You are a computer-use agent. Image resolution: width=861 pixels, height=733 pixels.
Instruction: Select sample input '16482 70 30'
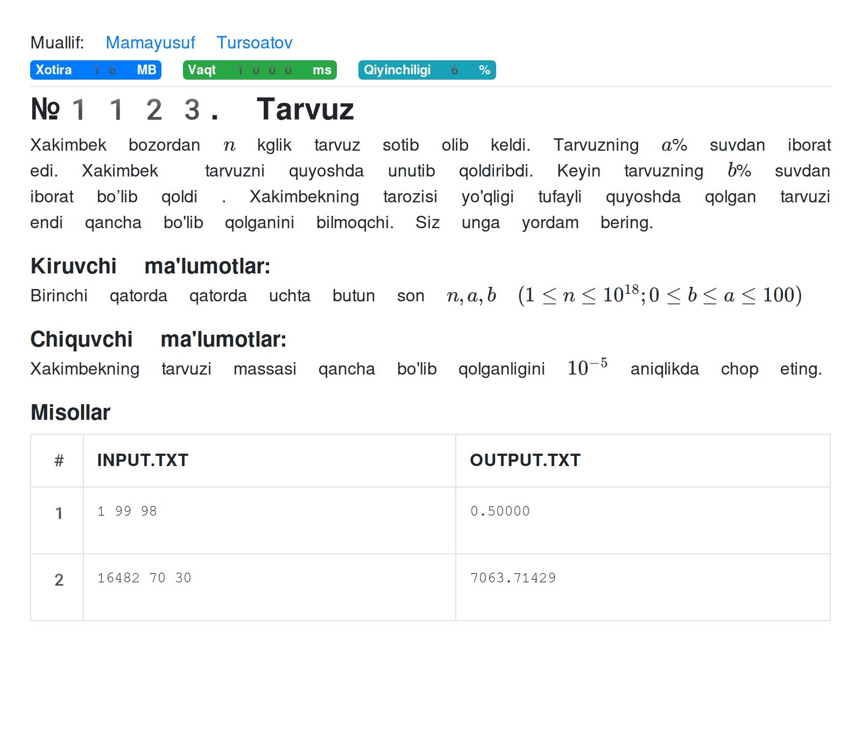tap(144, 577)
